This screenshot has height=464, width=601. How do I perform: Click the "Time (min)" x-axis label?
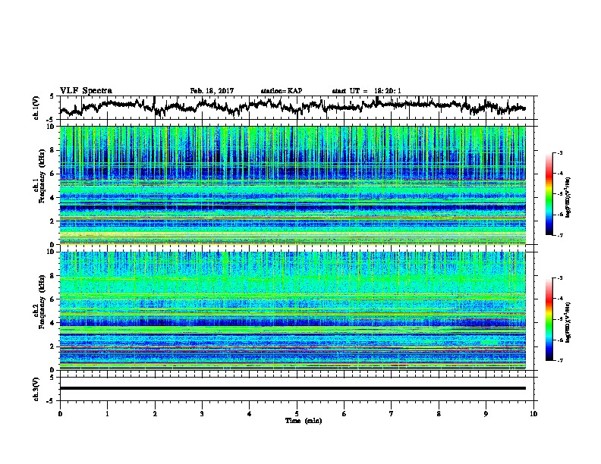[x=304, y=421]
